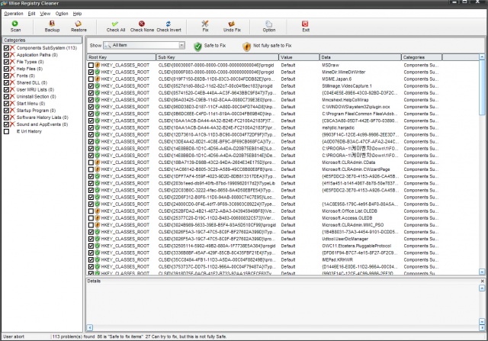This screenshot has height=341, width=488.
Task: Click the Wise Registry Cleaner title icon
Action: coord(3,3)
